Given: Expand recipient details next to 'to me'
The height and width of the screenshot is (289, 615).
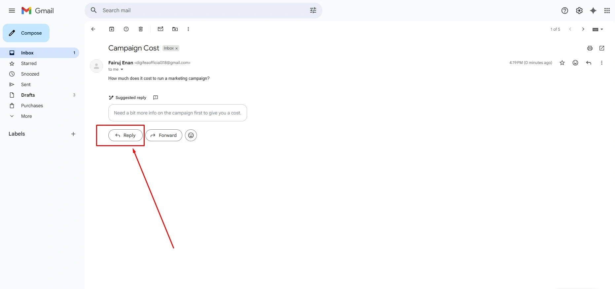Looking at the screenshot, I should [x=122, y=69].
